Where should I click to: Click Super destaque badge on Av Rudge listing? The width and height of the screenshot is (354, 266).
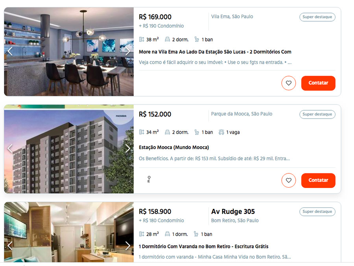(x=317, y=212)
